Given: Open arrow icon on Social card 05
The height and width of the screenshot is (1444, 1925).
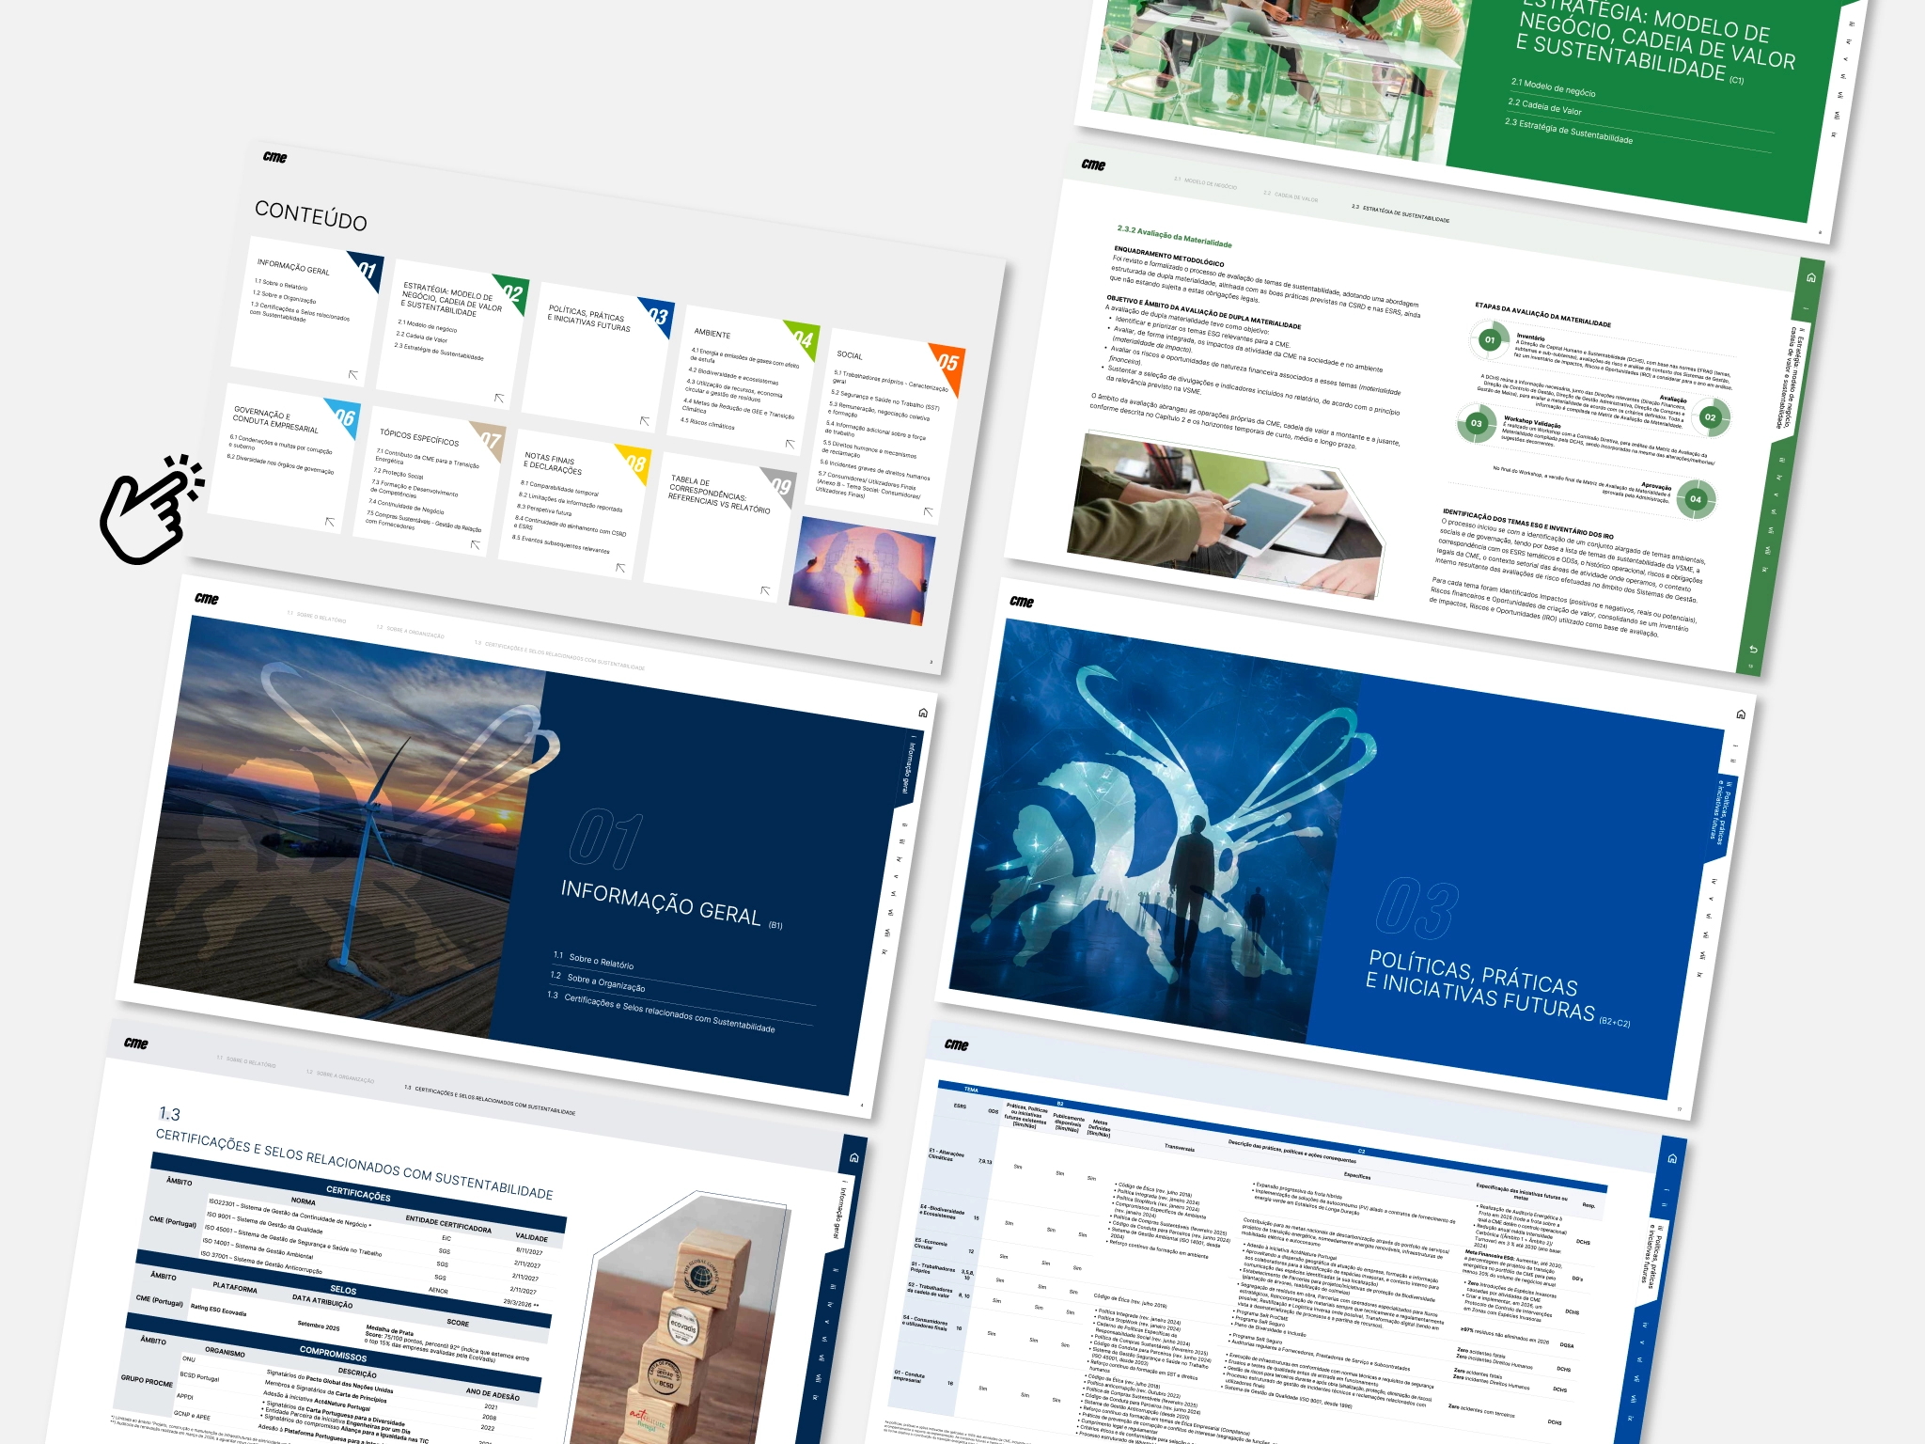Looking at the screenshot, I should pyautogui.click(x=929, y=511).
